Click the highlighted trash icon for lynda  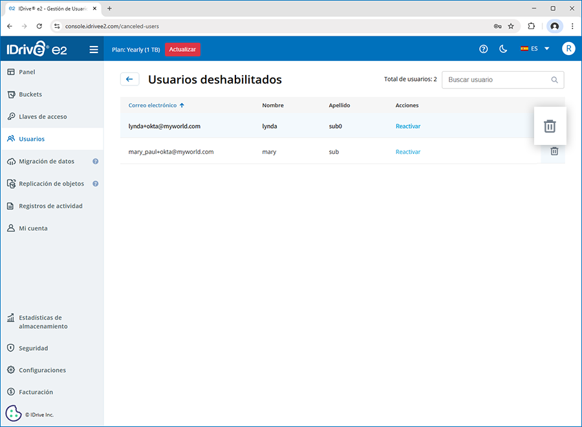550,126
